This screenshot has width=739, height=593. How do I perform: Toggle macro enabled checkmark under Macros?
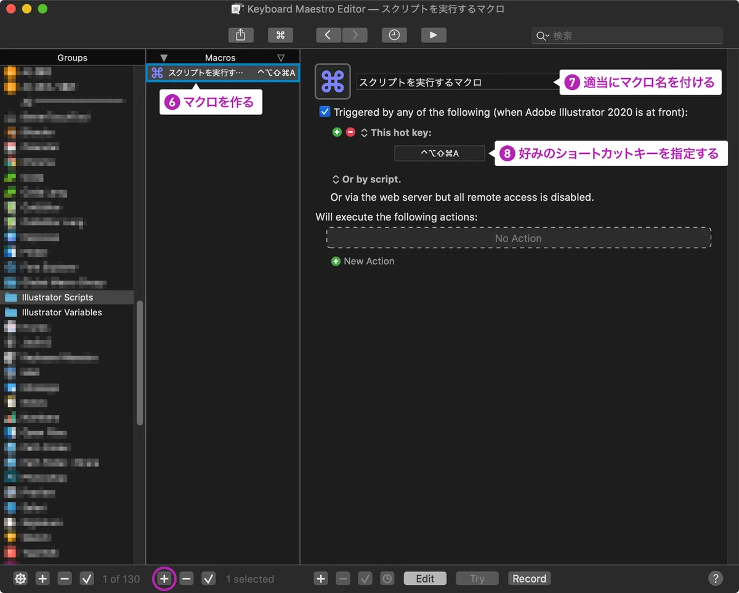point(209,579)
